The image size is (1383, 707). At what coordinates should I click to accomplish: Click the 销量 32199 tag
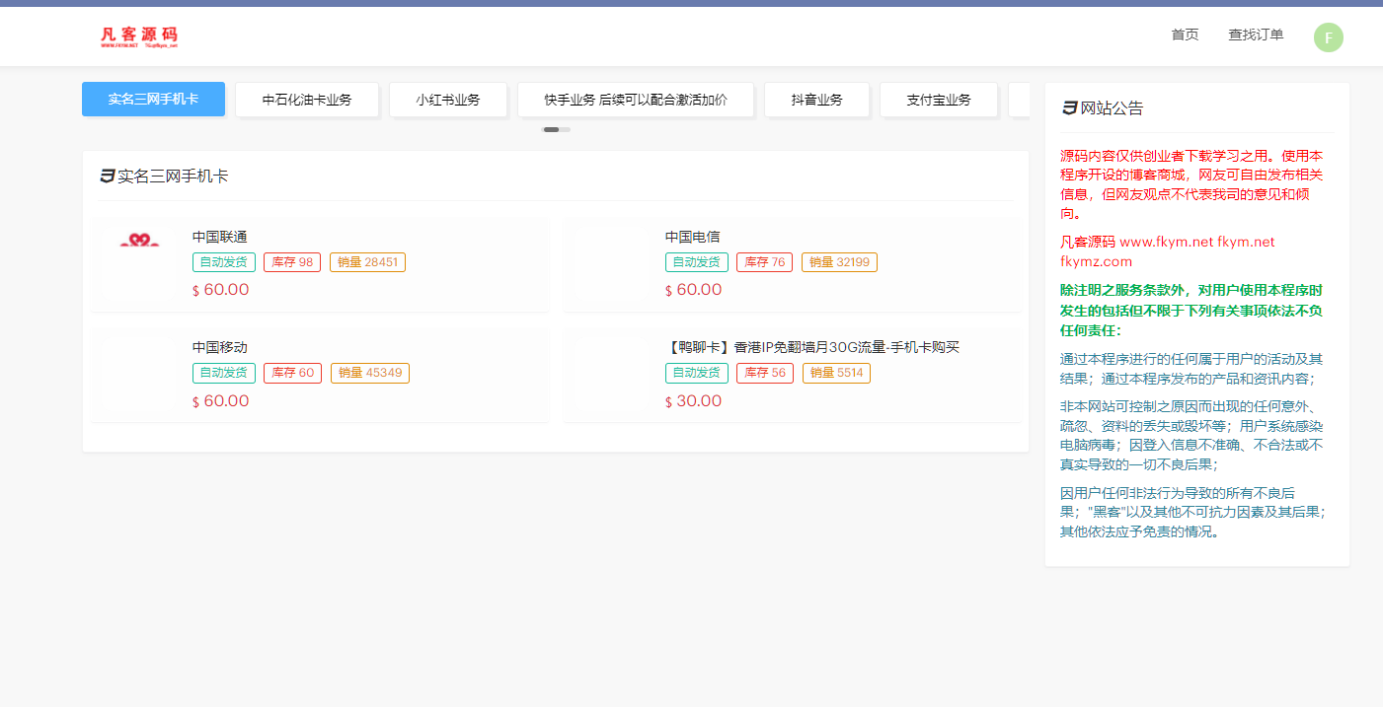pyautogui.click(x=839, y=262)
